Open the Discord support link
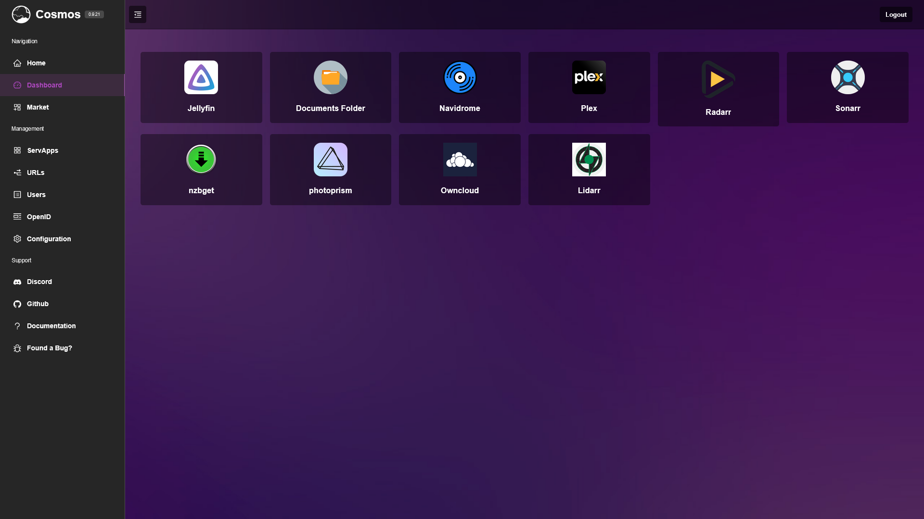 tap(39, 282)
